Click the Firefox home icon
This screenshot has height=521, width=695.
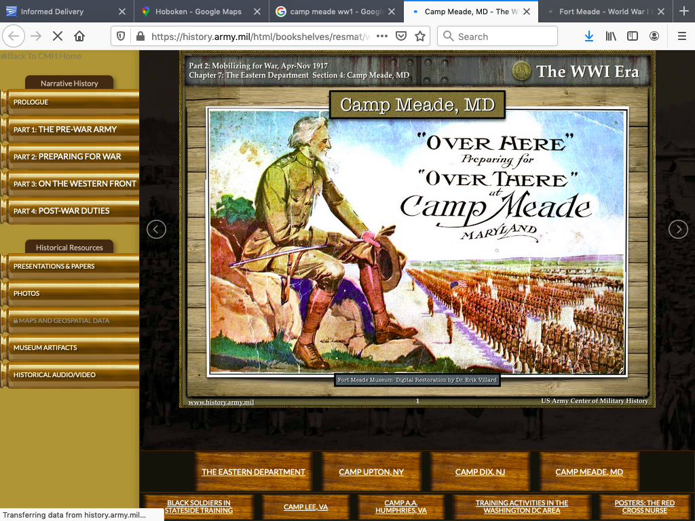pyautogui.click(x=79, y=37)
